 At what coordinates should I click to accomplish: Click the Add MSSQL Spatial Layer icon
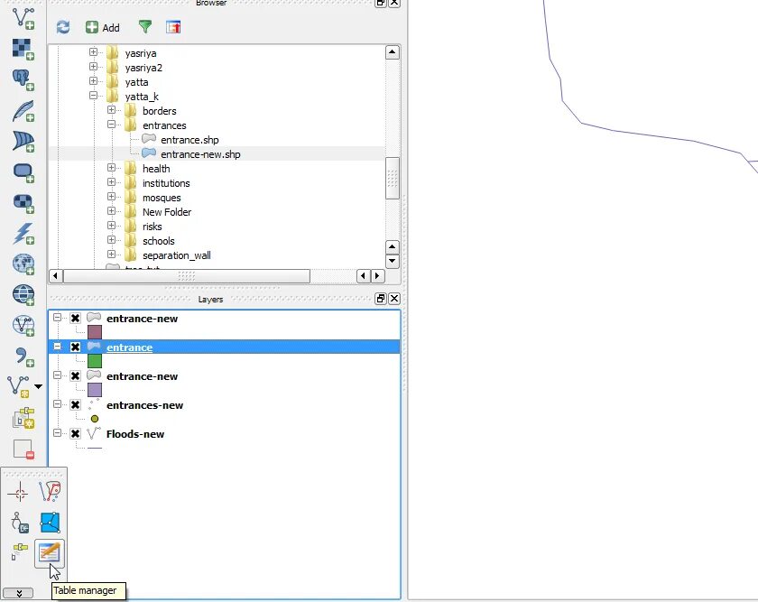pyautogui.click(x=23, y=141)
